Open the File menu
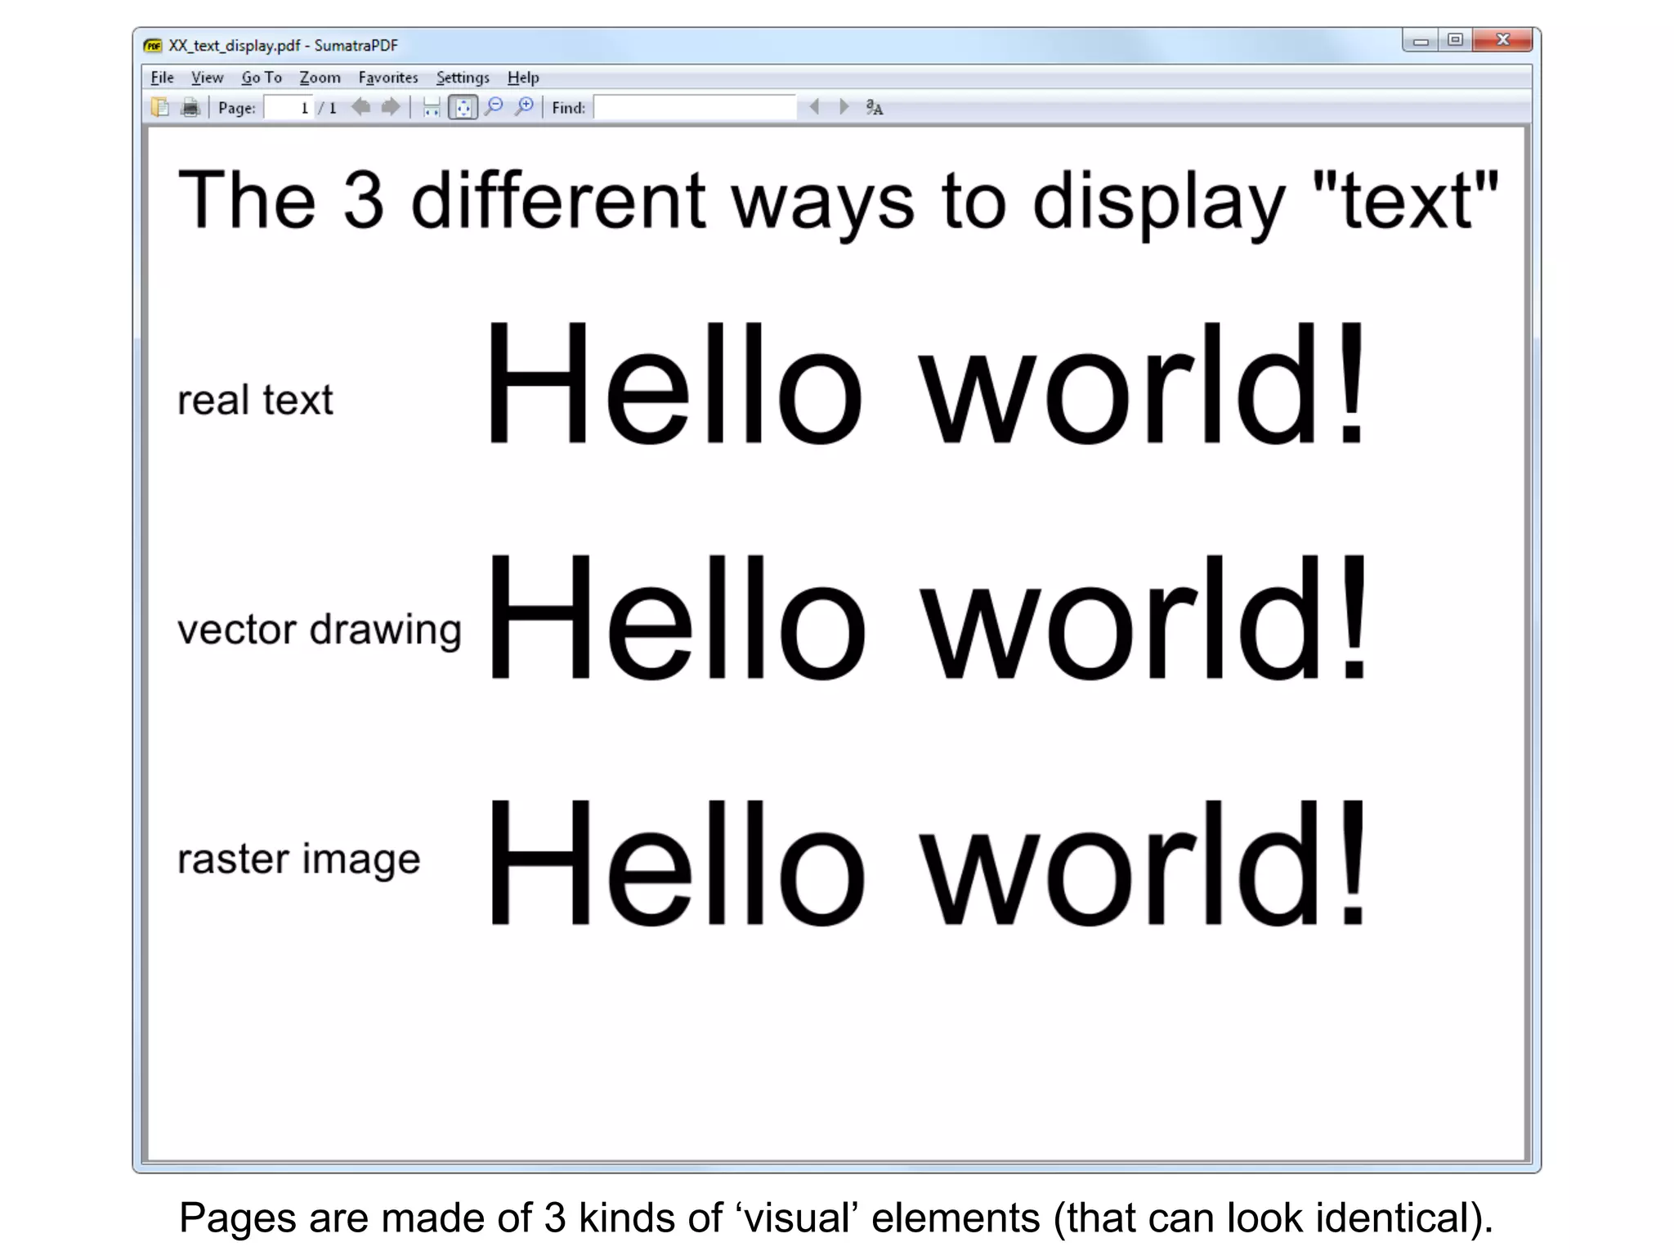 click(162, 78)
